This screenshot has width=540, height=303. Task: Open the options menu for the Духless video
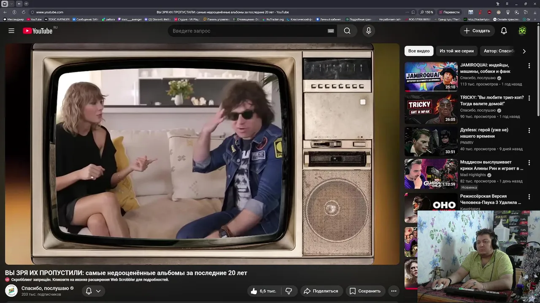click(529, 130)
